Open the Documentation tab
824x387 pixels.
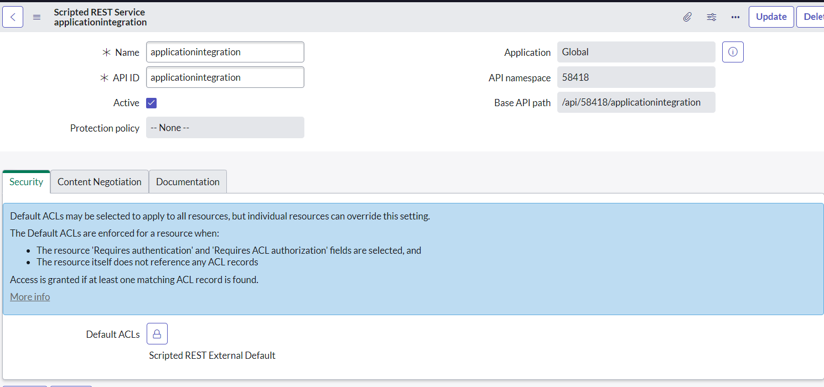pos(187,181)
